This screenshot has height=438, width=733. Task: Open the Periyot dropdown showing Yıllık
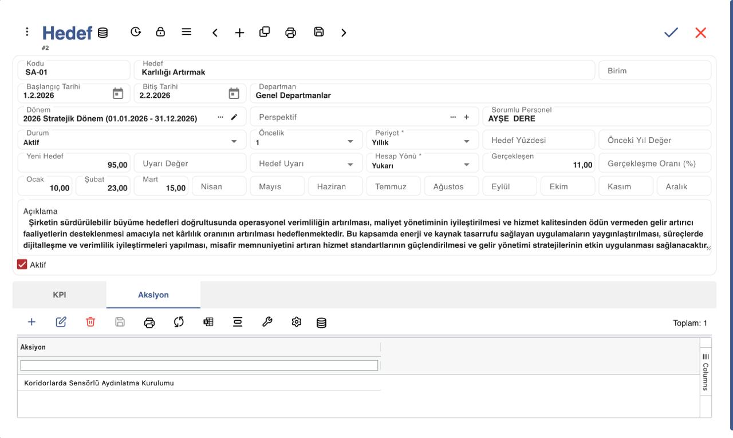[467, 141]
